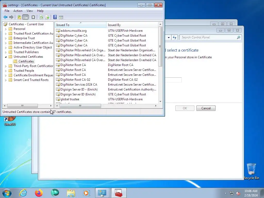This screenshot has width=264, height=198.
Task: Click the Export List toolbar icon
Action: (x=47, y=17)
